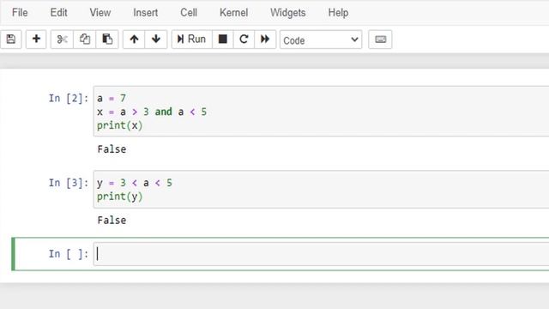
Task: Click the False output below cell In [2]
Action: coord(112,149)
